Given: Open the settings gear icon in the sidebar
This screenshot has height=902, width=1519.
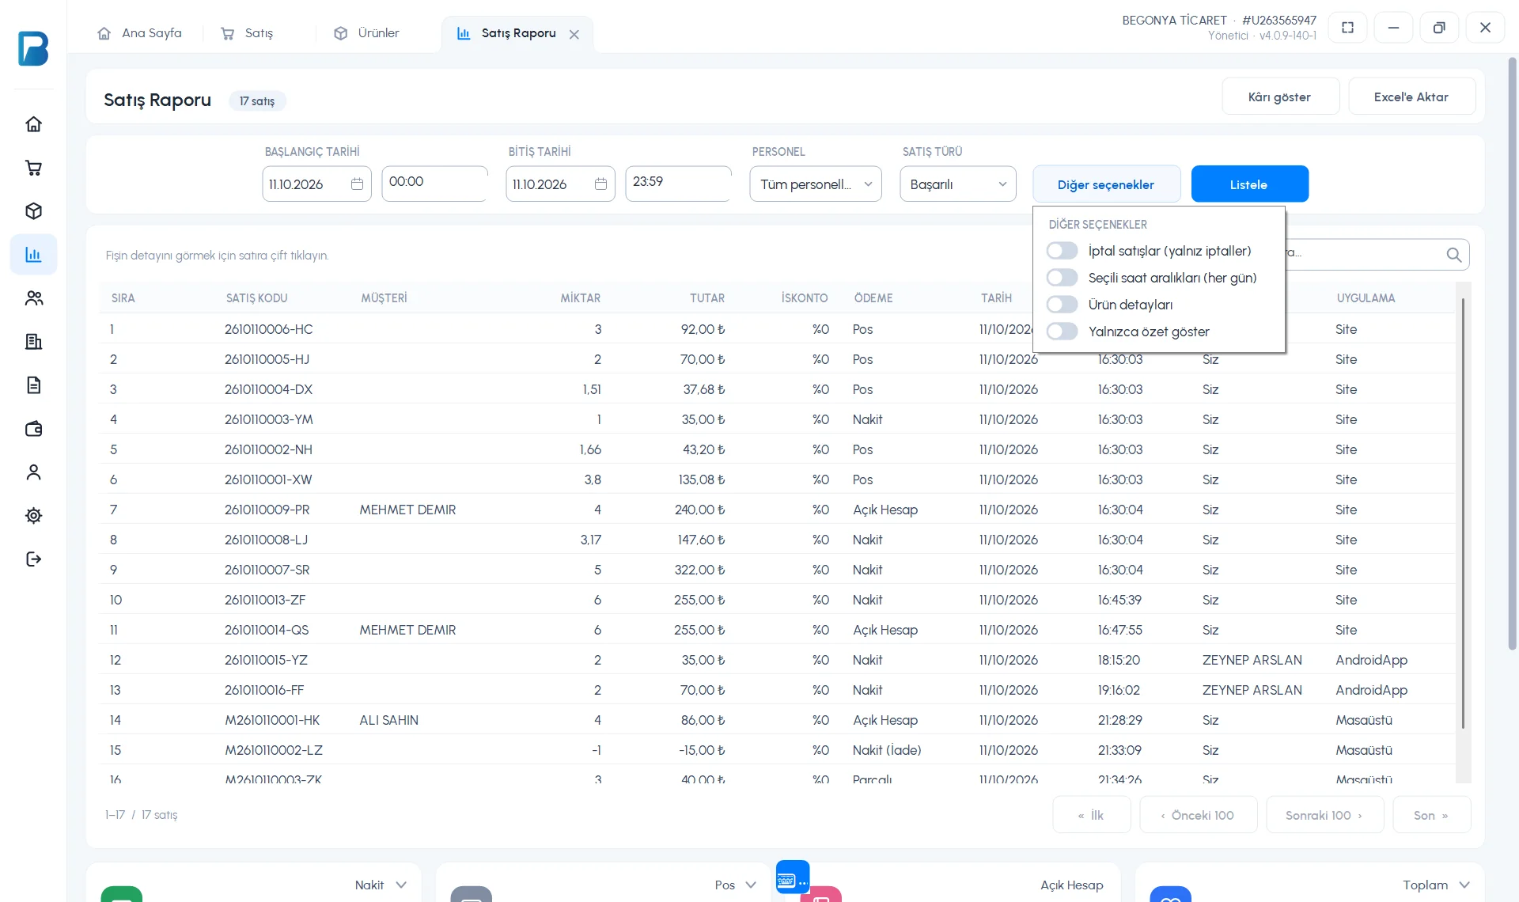Looking at the screenshot, I should tap(33, 516).
